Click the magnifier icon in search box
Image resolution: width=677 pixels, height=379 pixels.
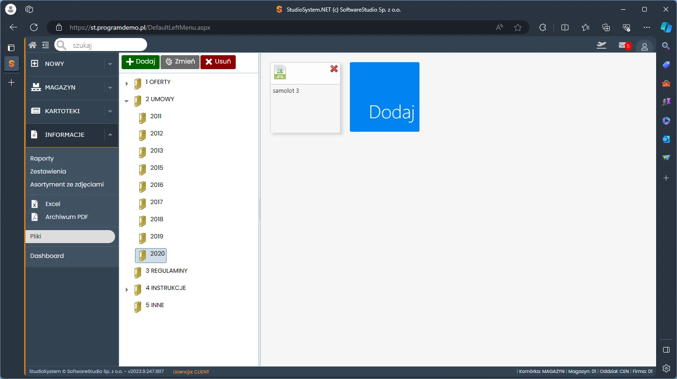tap(61, 45)
